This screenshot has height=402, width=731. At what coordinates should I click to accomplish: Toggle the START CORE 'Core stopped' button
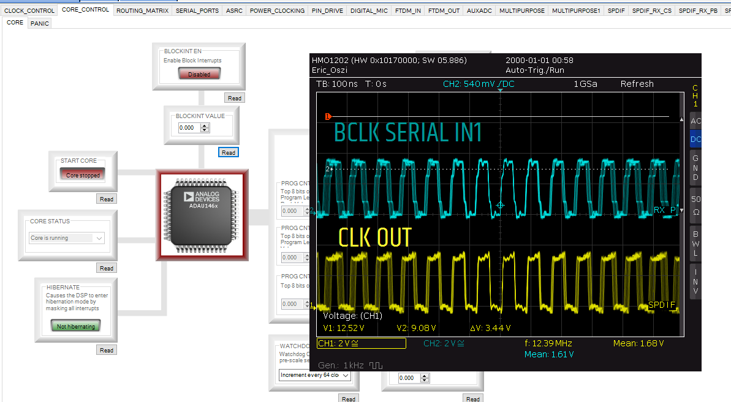coord(83,175)
